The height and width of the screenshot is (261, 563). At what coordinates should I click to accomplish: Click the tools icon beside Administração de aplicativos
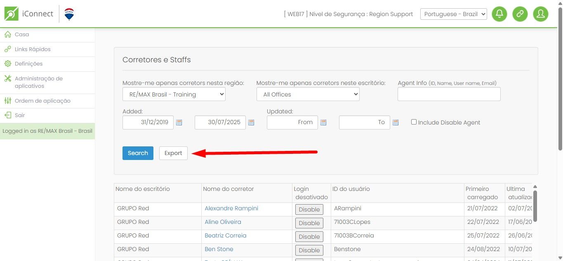tap(7, 78)
